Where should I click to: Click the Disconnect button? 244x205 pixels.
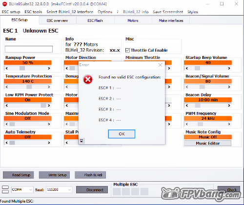(92, 189)
